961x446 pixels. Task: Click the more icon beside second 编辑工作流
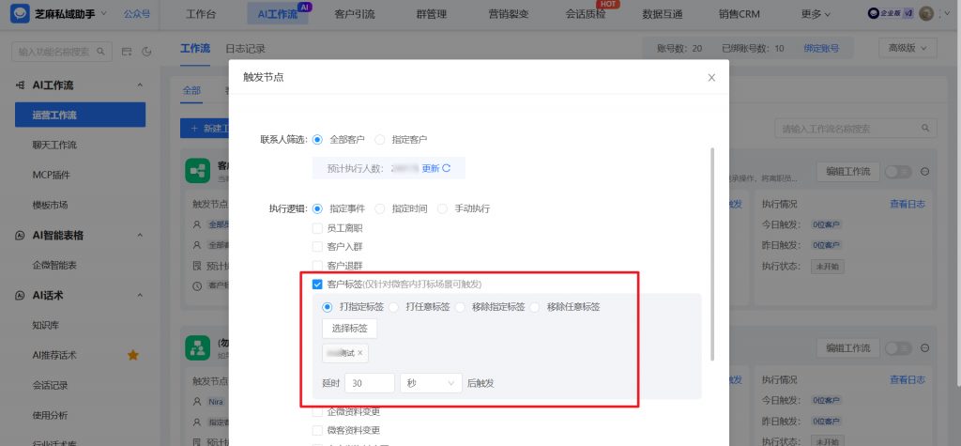[924, 347]
